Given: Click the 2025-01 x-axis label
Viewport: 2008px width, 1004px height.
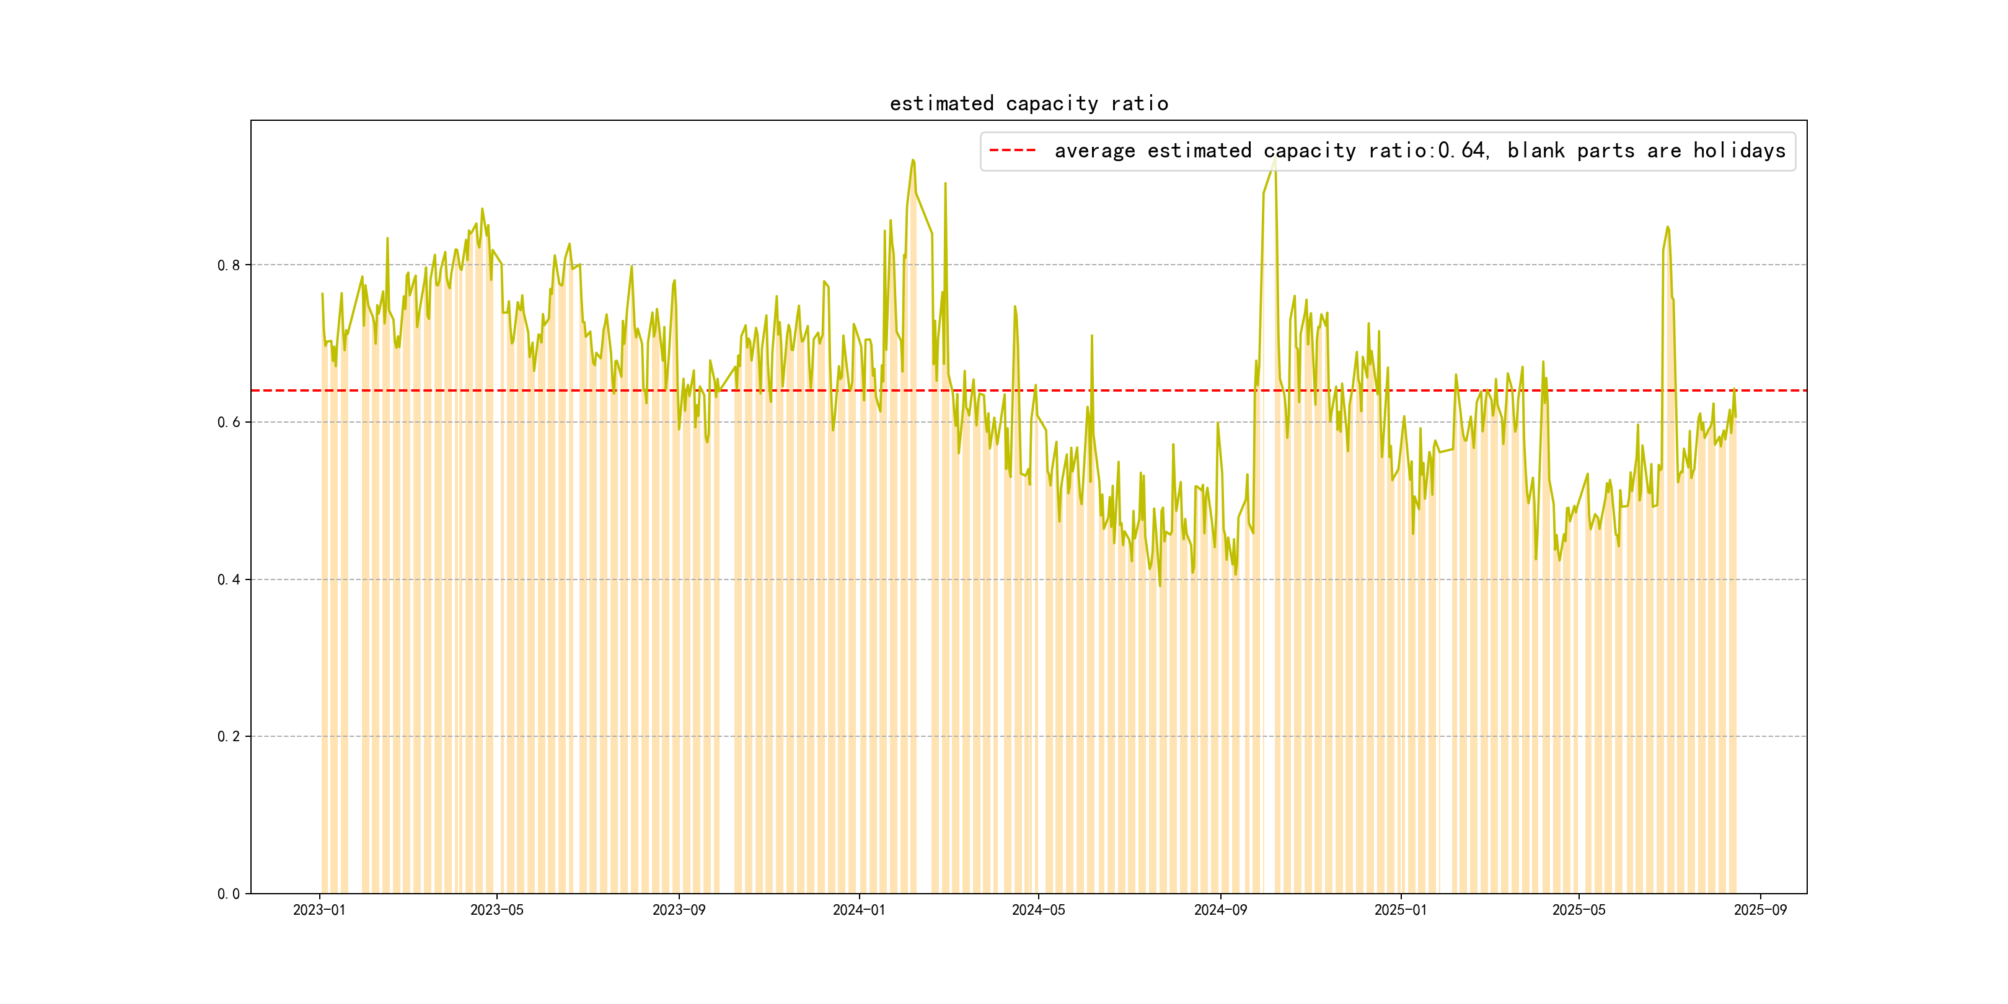Looking at the screenshot, I should coord(1400,910).
